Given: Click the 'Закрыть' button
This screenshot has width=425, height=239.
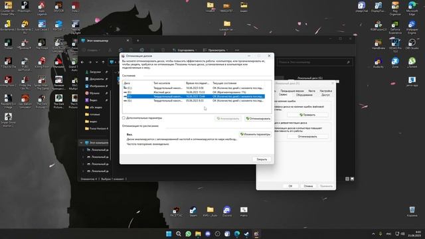Looking at the screenshot, I should coord(262,159).
